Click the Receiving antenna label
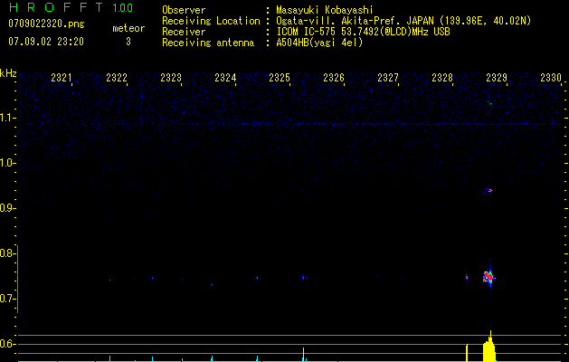569x362 pixels. [x=208, y=43]
